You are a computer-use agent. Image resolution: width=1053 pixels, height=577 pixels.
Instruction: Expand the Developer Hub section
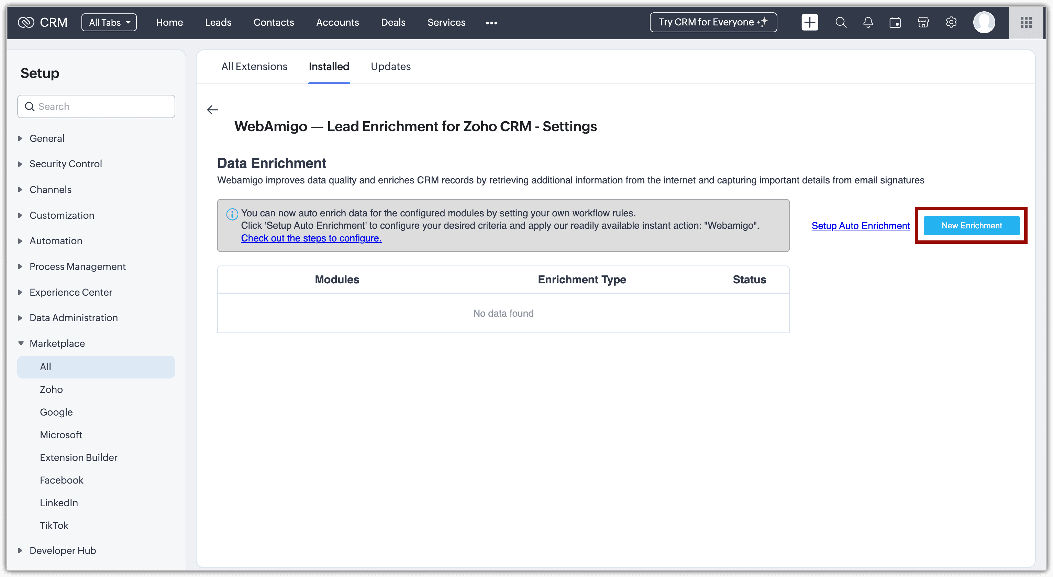63,551
